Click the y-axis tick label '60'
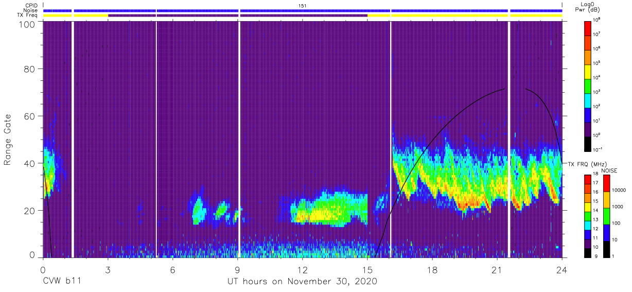The width and height of the screenshot is (632, 292). 30,116
